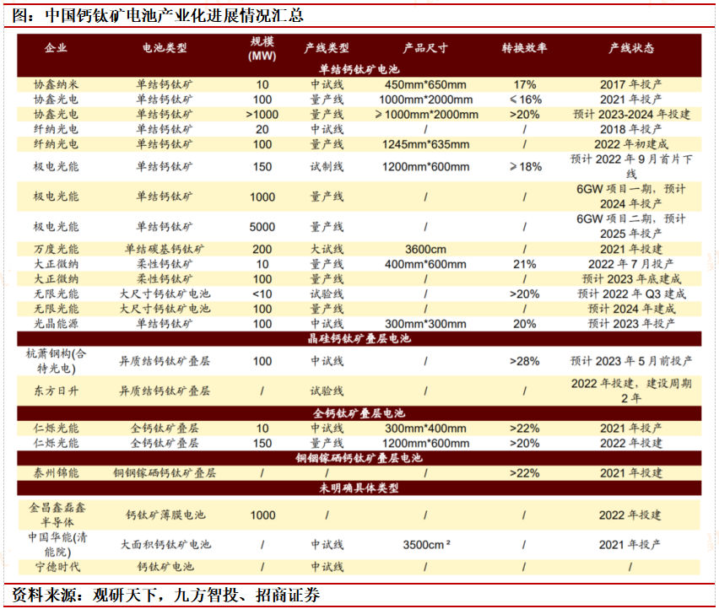Viewport: 719px width, 609px height.
Task: Select the 光晶能源 company cell
Action: [56, 324]
